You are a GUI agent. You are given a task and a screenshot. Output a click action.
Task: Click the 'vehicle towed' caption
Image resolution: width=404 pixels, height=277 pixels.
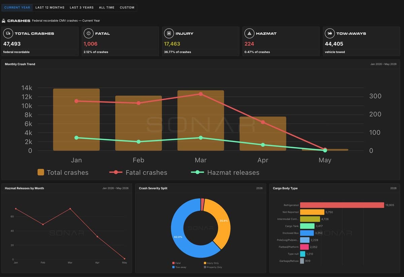tap(335, 52)
